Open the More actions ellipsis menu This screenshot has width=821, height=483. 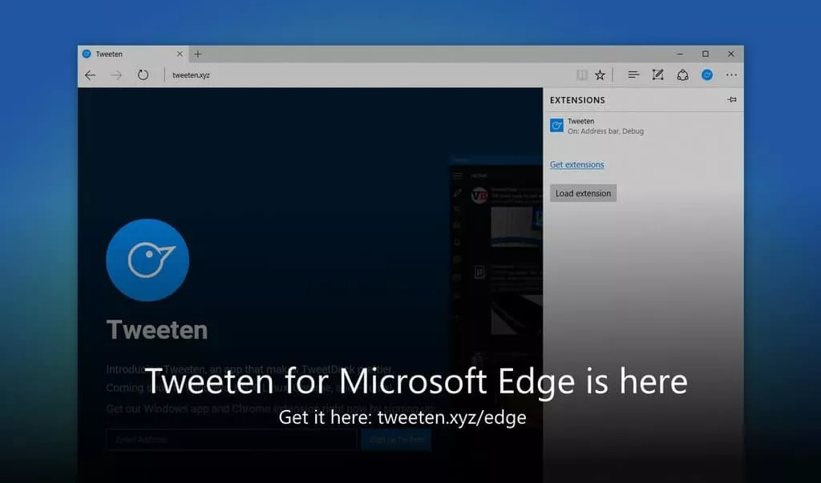coord(731,75)
